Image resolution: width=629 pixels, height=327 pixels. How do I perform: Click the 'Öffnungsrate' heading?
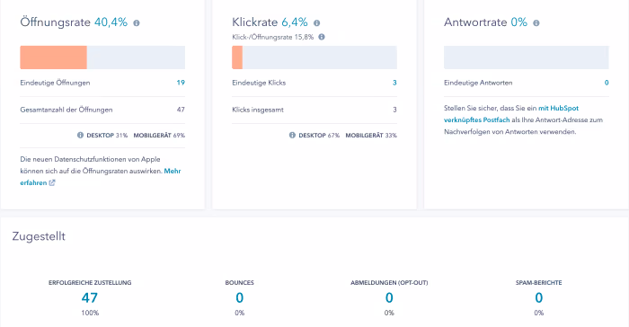click(x=56, y=22)
